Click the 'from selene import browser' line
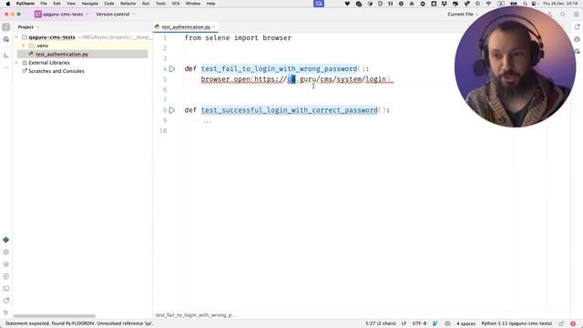This screenshot has height=328, width=583. tap(238, 38)
